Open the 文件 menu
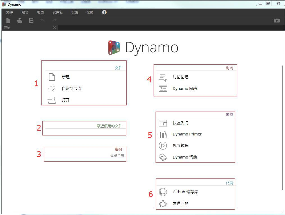Viewport: 285px width, 215px height. pyautogui.click(x=10, y=12)
